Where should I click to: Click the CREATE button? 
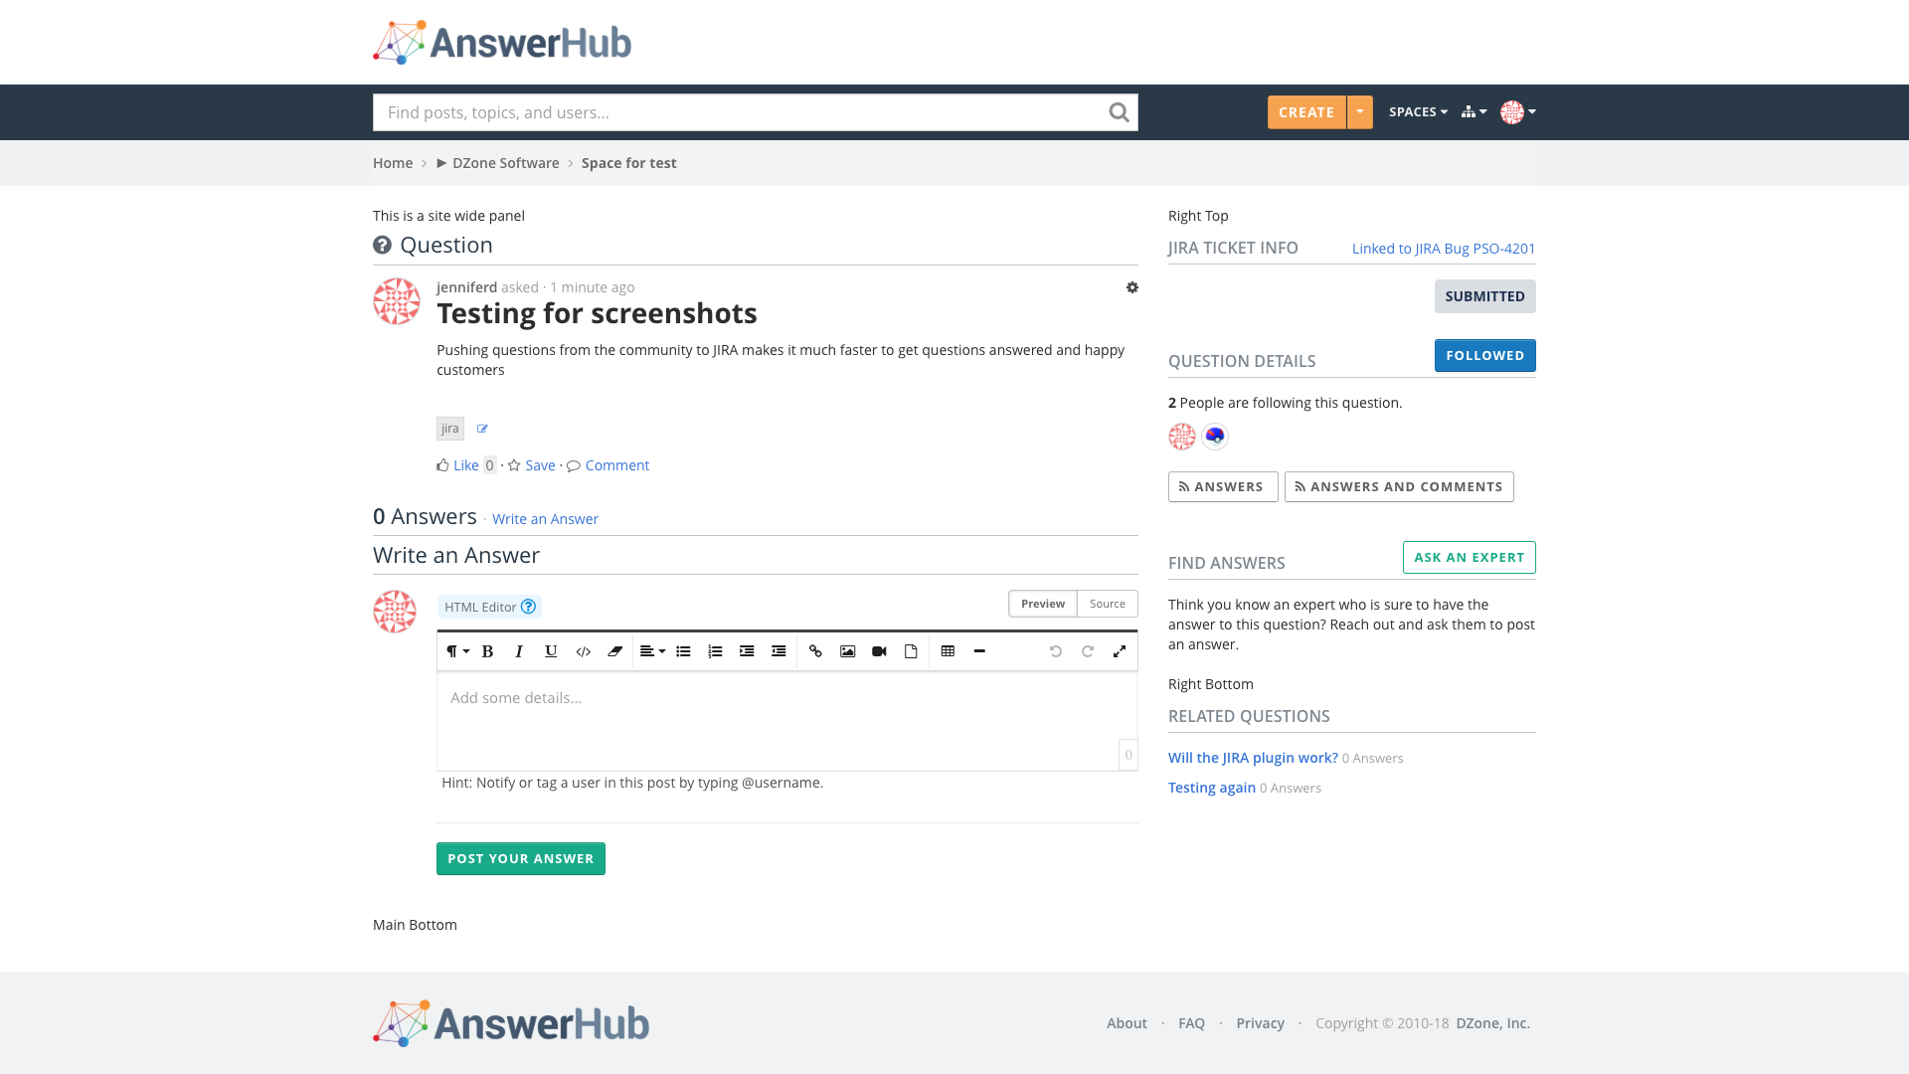[x=1306, y=112]
